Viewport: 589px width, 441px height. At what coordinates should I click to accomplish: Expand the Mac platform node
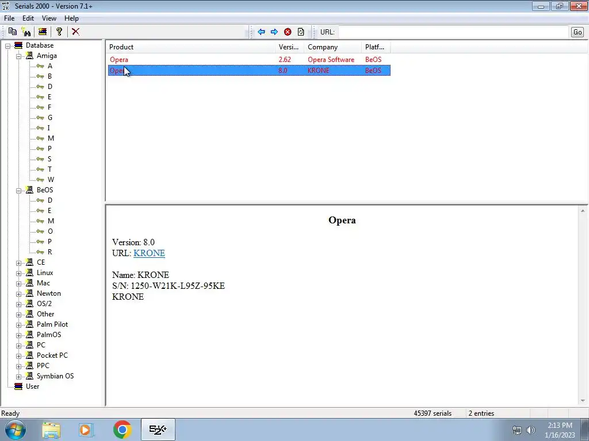click(18, 284)
